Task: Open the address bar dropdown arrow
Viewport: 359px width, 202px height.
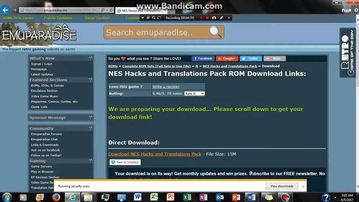Action: coord(107,10)
